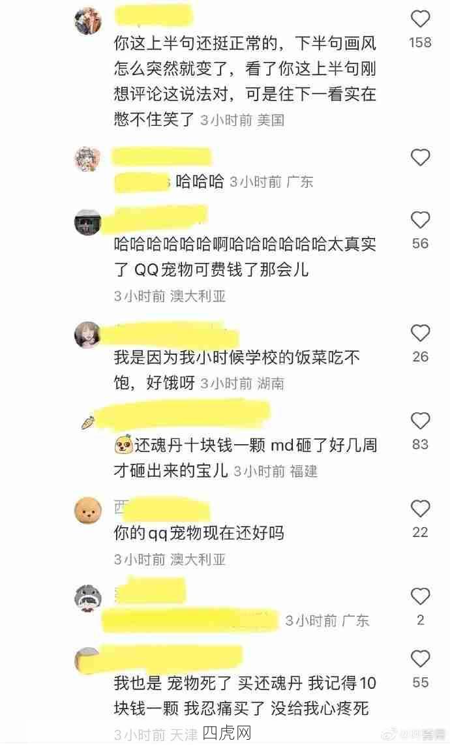The image size is (450, 745).
Task: Open first commenter's avatar from 美国
Action: (x=89, y=22)
